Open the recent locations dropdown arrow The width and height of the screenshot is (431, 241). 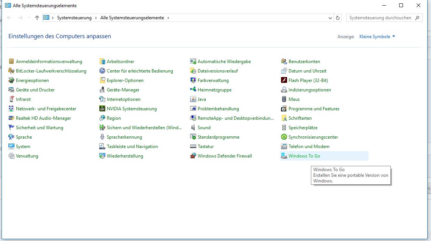click(x=29, y=18)
